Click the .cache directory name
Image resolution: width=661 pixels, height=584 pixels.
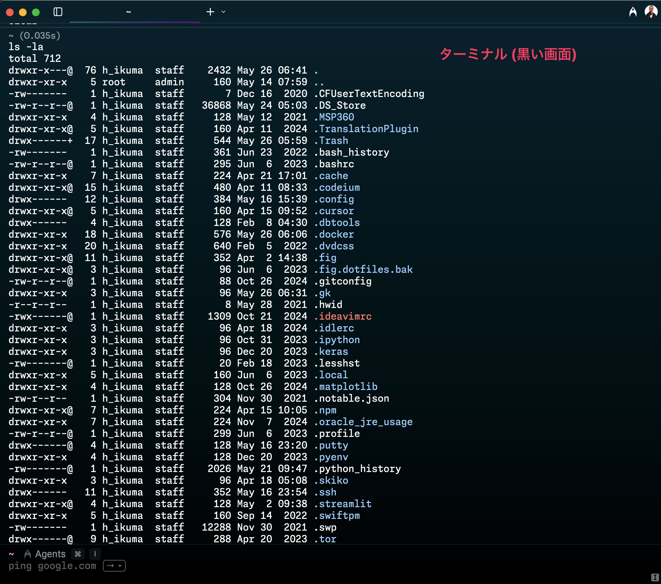pyautogui.click(x=331, y=176)
